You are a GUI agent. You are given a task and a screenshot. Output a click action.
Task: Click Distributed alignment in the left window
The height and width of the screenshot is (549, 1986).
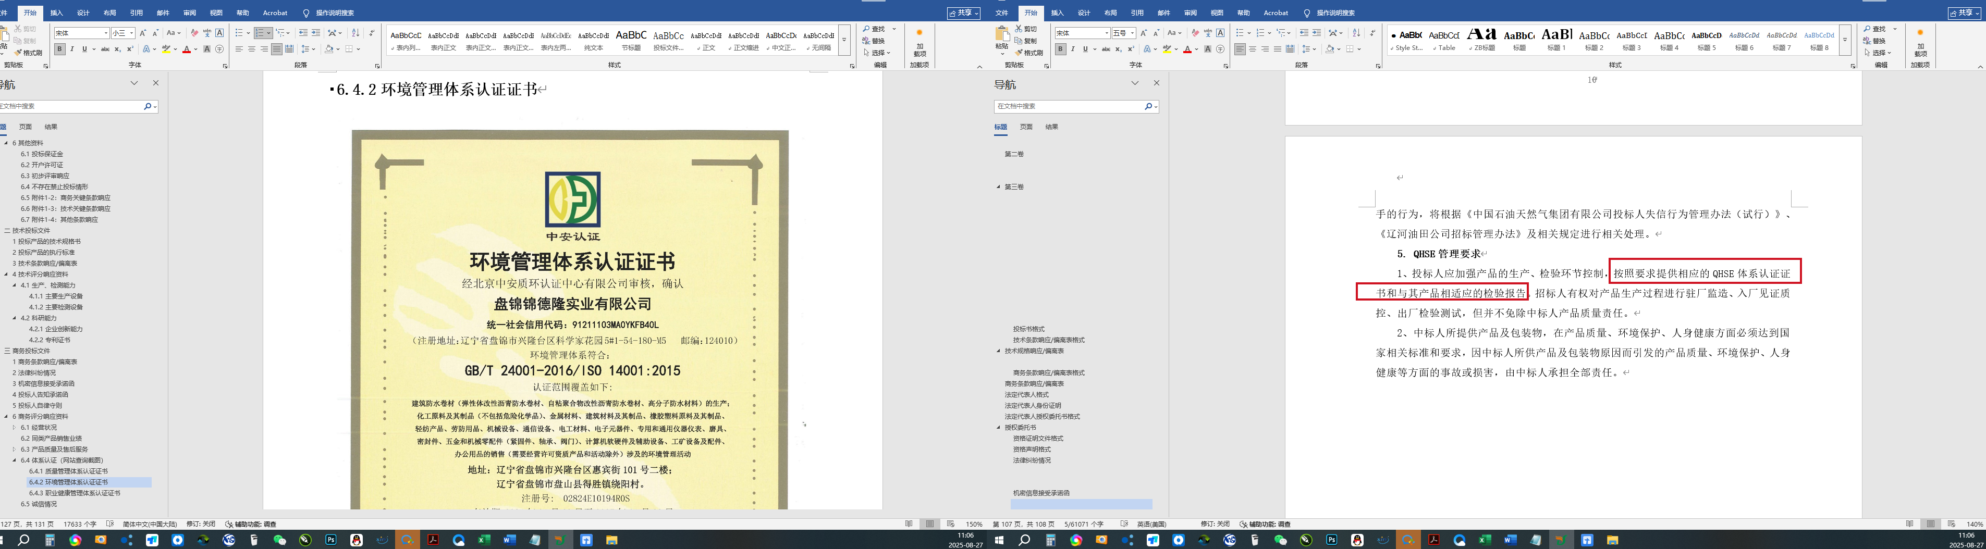pyautogui.click(x=289, y=49)
